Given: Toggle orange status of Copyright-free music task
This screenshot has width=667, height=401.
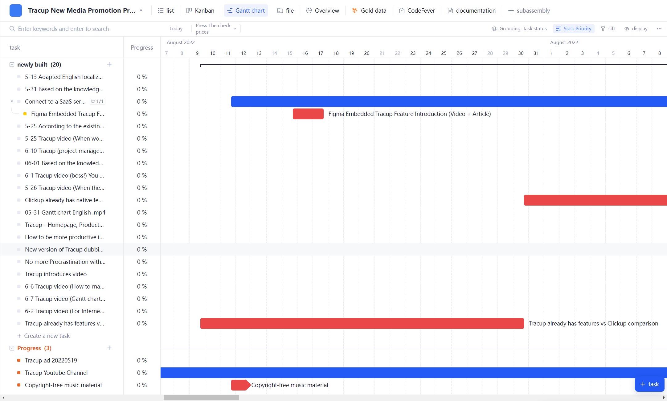Looking at the screenshot, I should tap(19, 385).
